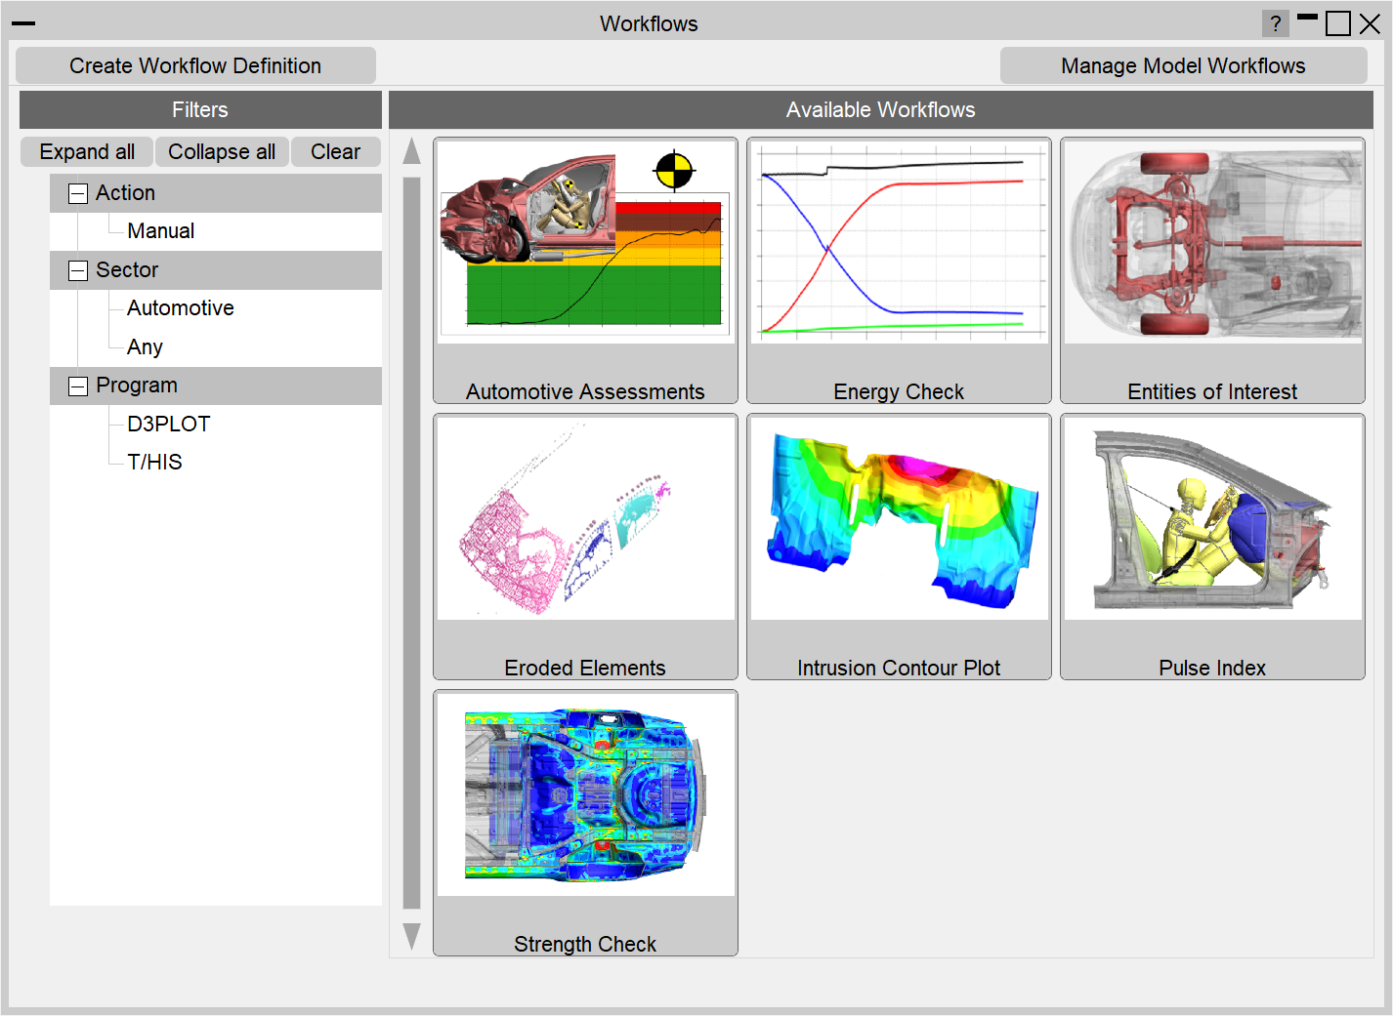This screenshot has width=1393, height=1016.
Task: Collapse the Program filter group
Action: click(x=78, y=386)
